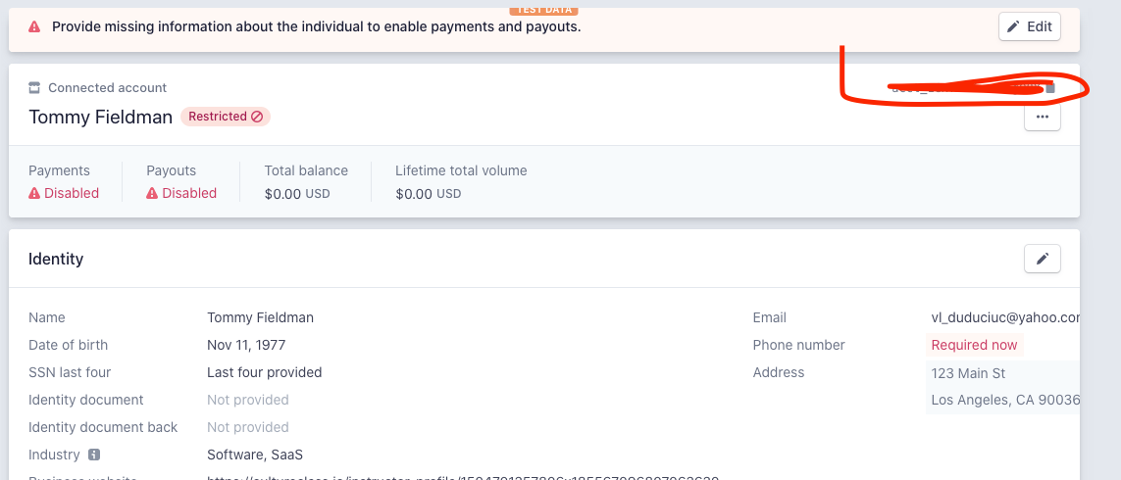Click the 123 Main St address block
Screen dimensions: 1121x480
(1004, 386)
